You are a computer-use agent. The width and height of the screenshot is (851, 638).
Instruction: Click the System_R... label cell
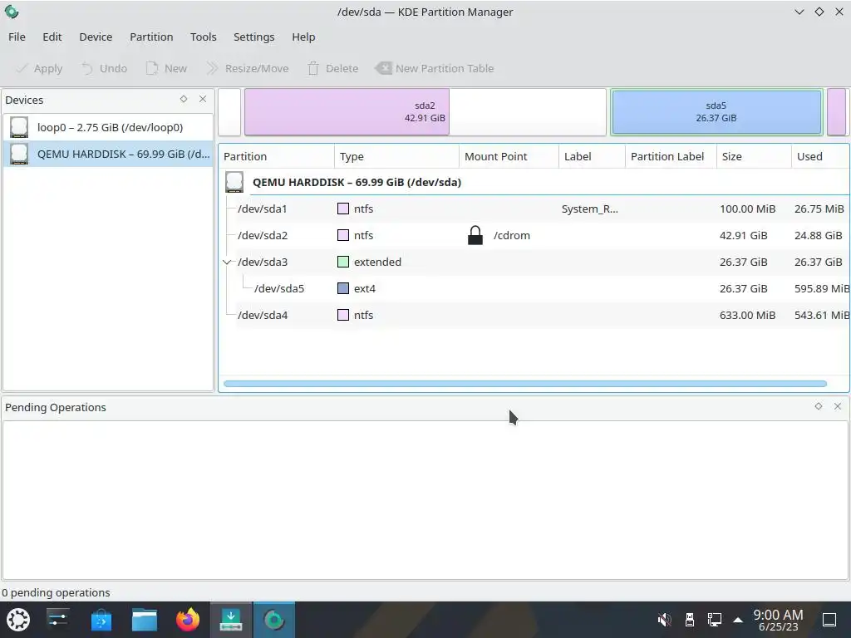coord(590,209)
